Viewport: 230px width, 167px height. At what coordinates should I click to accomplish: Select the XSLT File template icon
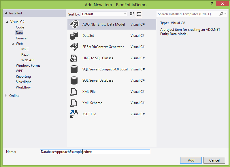tap(74, 114)
